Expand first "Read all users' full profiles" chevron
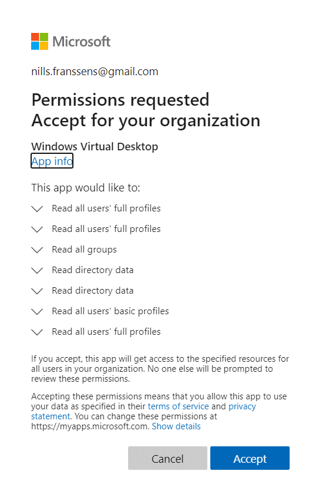319x498 pixels. [x=37, y=209]
